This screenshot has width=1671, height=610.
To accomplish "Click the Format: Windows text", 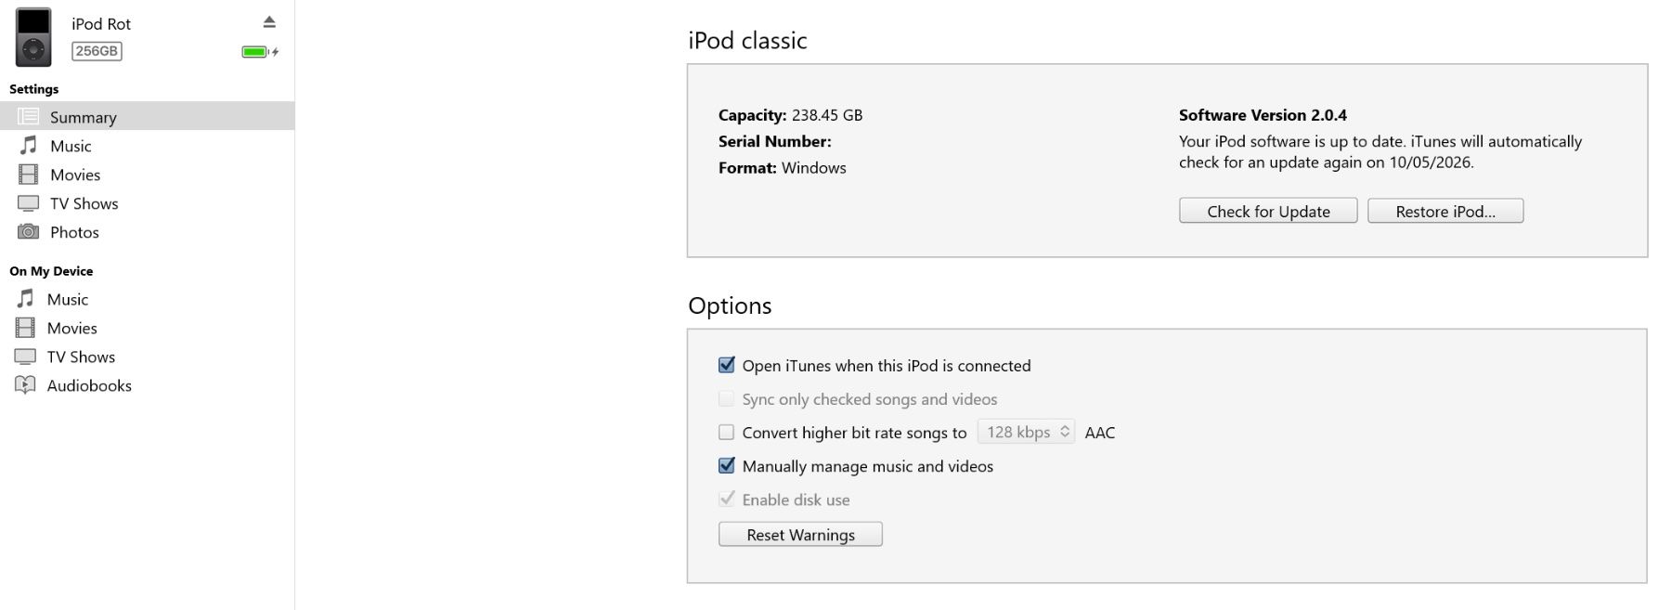I will (782, 167).
